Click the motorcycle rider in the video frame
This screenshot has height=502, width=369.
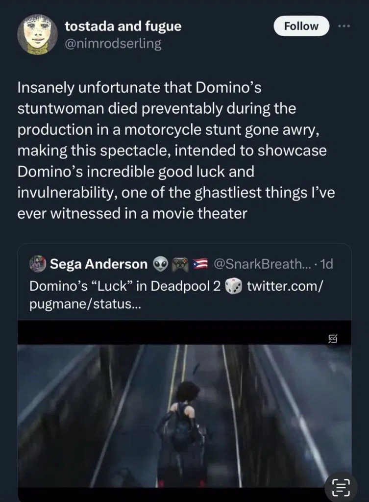pyautogui.click(x=182, y=431)
